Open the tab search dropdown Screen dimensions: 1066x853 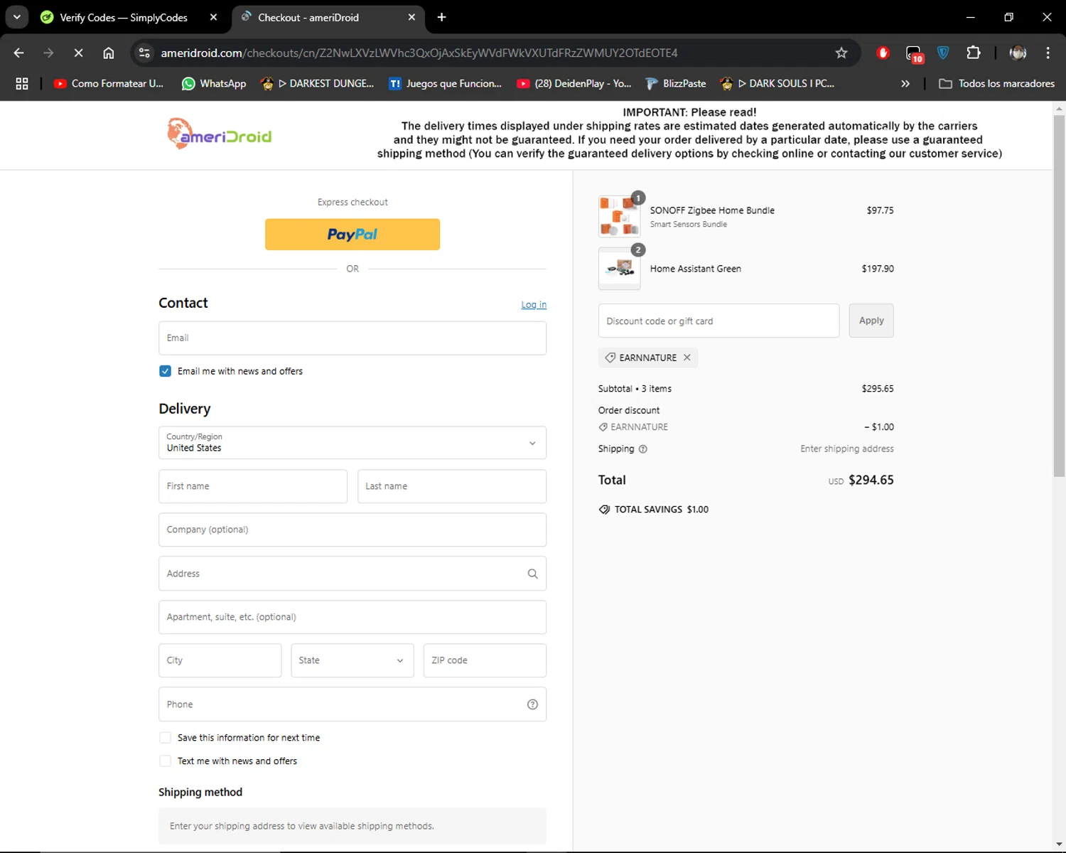(17, 17)
